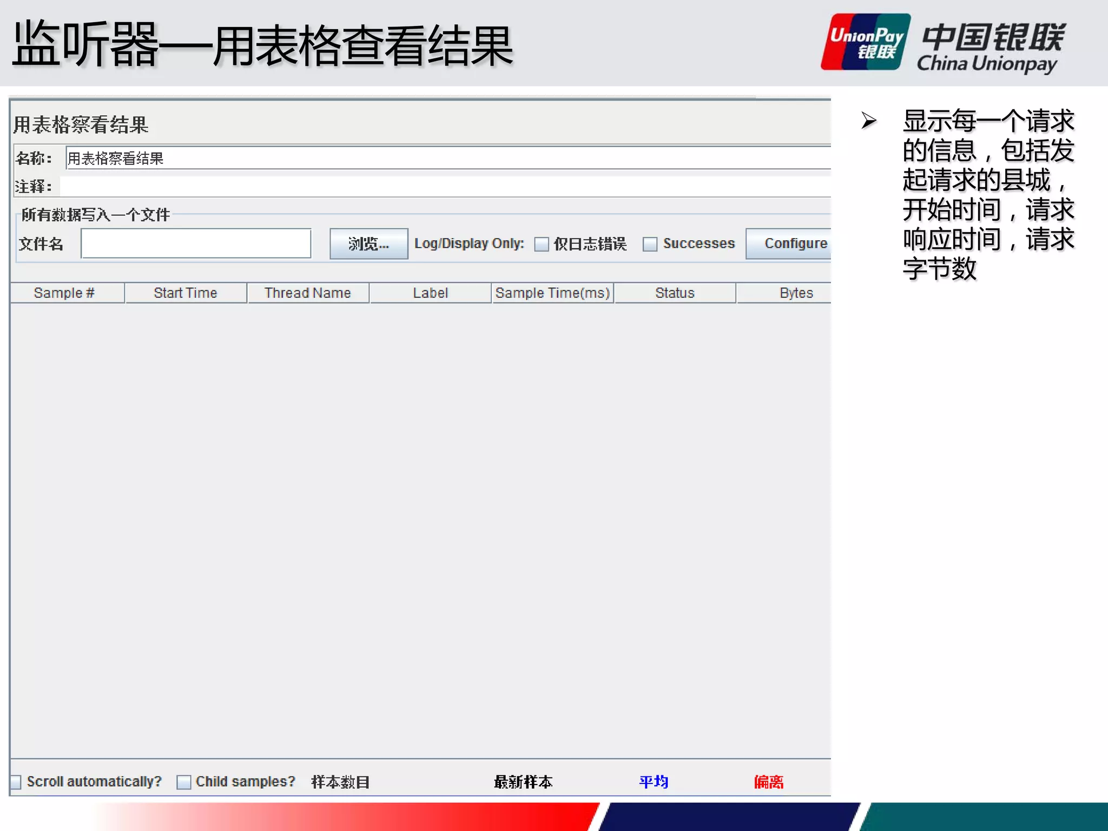Click the 所有数据写入一个文件 group title

pos(96,215)
